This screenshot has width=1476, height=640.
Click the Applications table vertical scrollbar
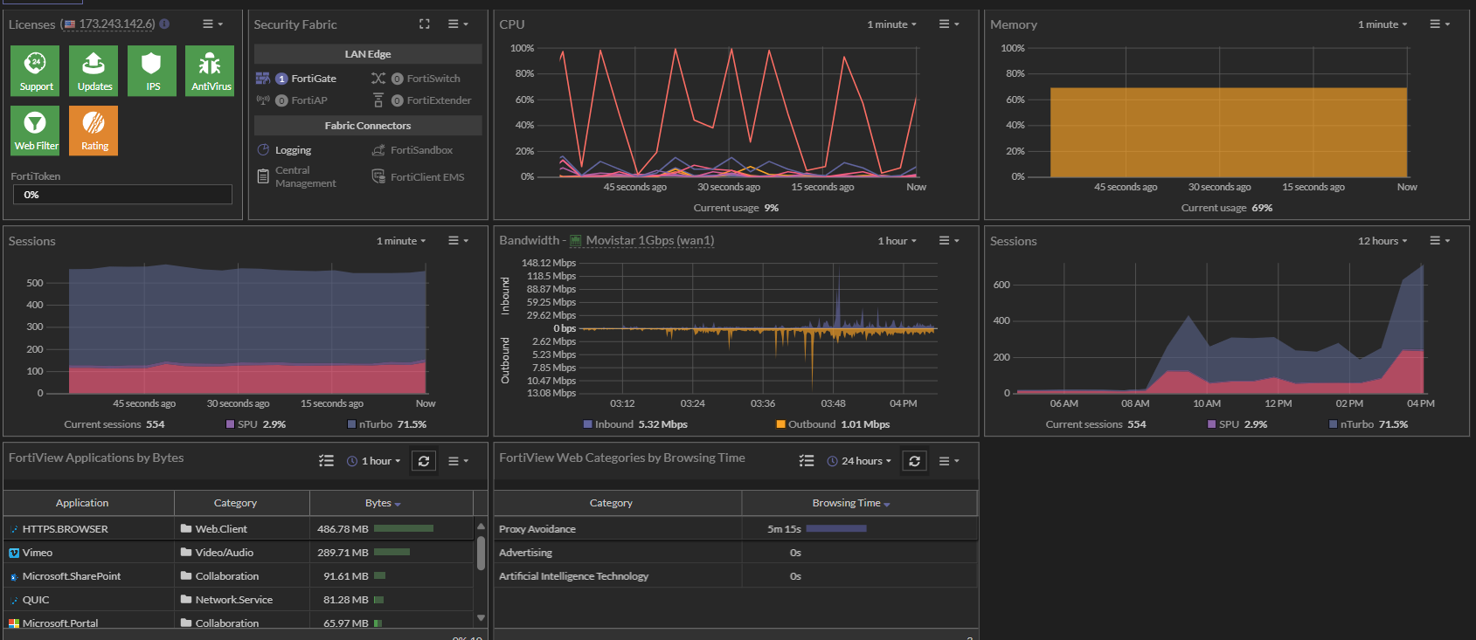481,553
